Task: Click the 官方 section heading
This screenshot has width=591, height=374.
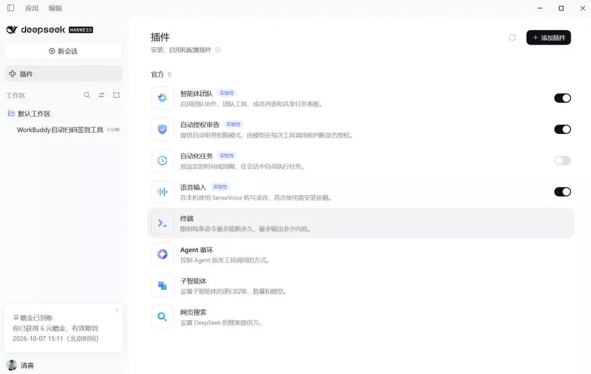Action: pos(157,75)
